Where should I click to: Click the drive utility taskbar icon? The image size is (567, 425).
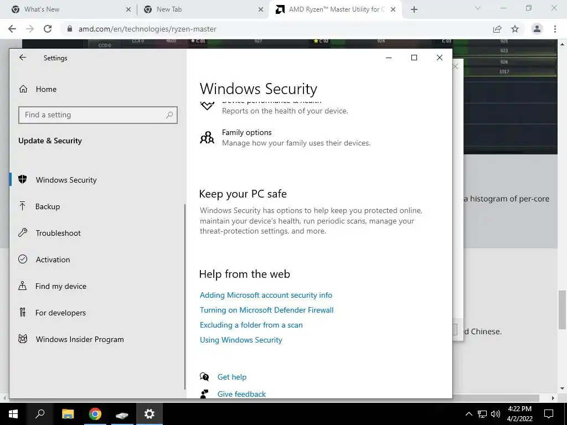122,414
